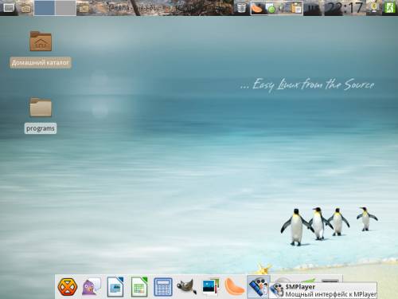398x299 pixels.
Task: Switch to the second gray workspace in pager
Action: (x=65, y=8)
